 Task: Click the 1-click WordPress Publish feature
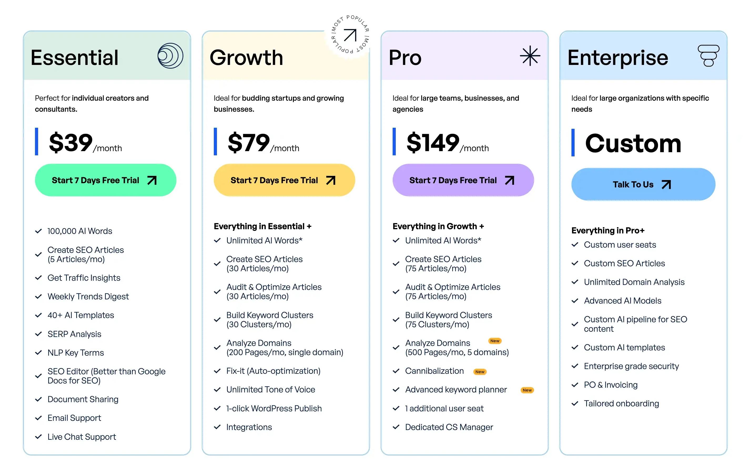pyautogui.click(x=274, y=408)
